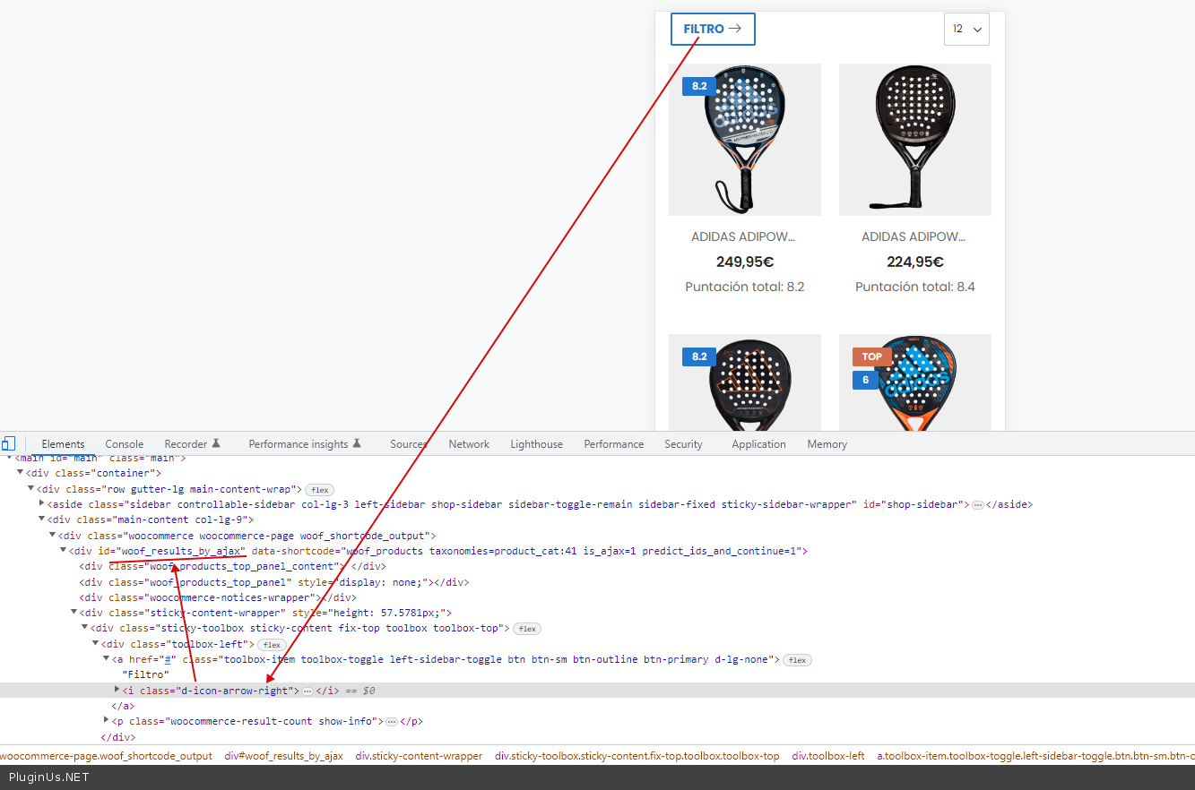Open the Security tab
Viewport: 1195px width, 790px height.
683,444
